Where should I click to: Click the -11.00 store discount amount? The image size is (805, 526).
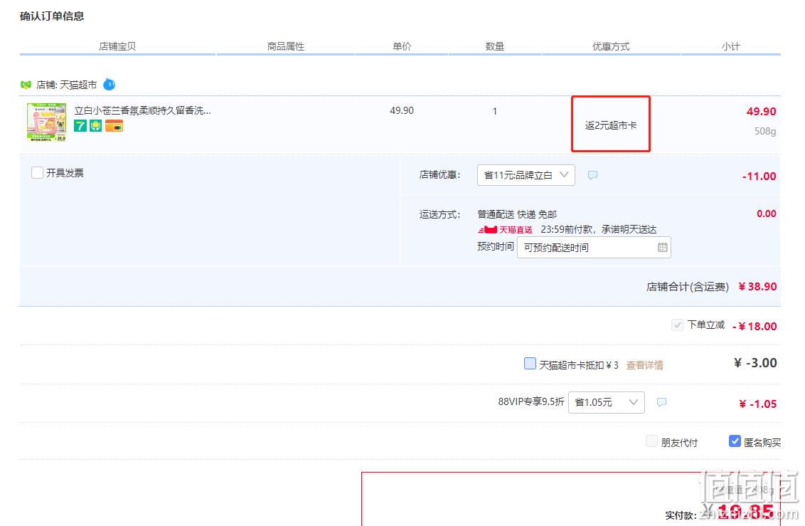click(x=759, y=177)
